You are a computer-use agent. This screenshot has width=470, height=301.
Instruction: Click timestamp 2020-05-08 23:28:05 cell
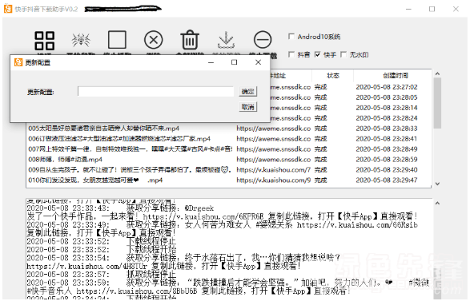387,97
